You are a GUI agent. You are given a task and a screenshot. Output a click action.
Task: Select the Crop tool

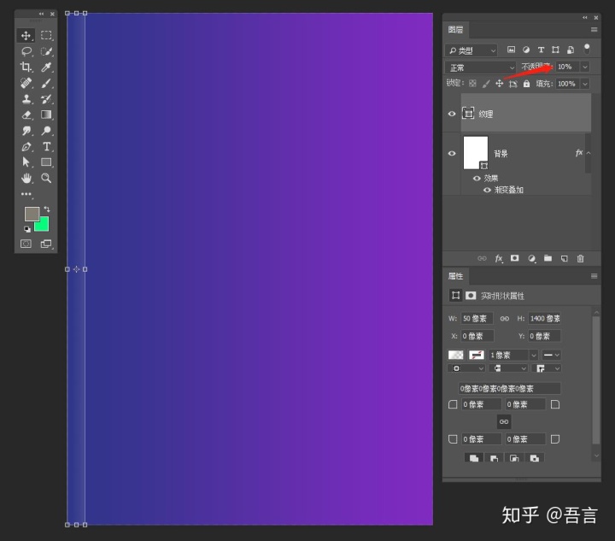coord(26,67)
